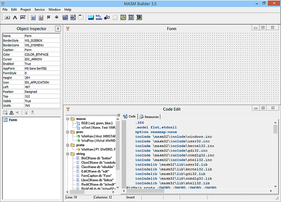Click the code editor's scroll up arrow
The width and height of the screenshot is (281, 202).
point(276,123)
